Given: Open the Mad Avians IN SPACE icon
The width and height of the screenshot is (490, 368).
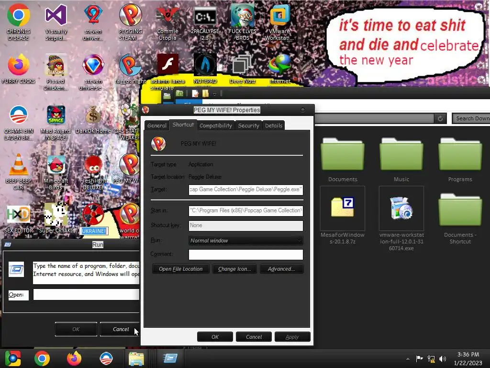Looking at the screenshot, I should (56, 122).
